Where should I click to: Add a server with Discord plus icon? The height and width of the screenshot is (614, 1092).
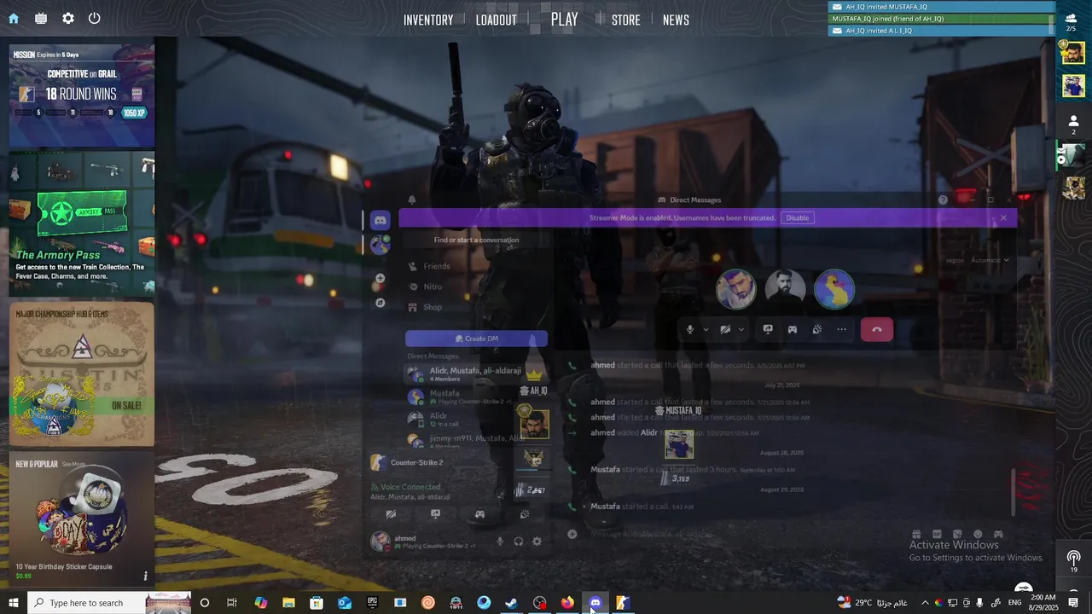pyautogui.click(x=380, y=278)
